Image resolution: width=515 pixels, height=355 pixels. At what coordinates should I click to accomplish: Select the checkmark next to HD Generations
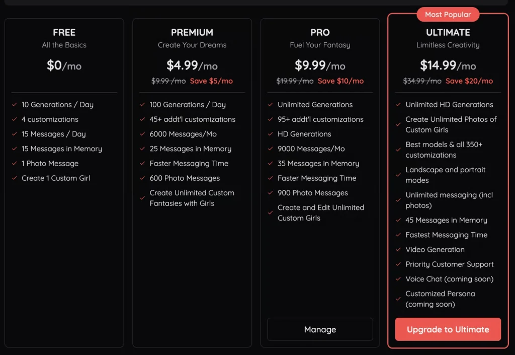tap(270, 134)
